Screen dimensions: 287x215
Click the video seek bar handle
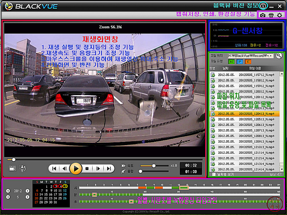coord(13,160)
